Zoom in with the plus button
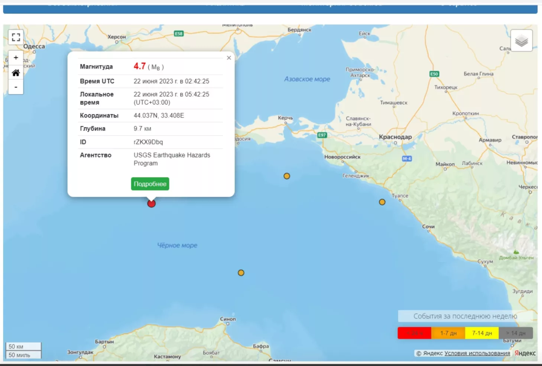The image size is (542, 366). [x=16, y=58]
